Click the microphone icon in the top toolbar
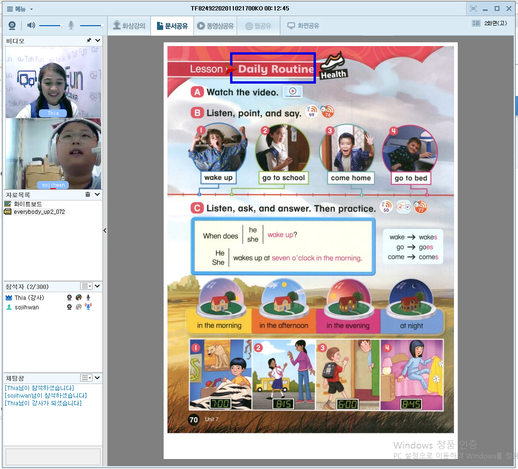Viewport: 518px width, 469px height. (x=71, y=26)
